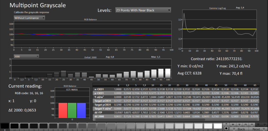The height and width of the screenshot is (131, 268).
Task: Select the 35 grayscale swatch
Action: point(92,126)
